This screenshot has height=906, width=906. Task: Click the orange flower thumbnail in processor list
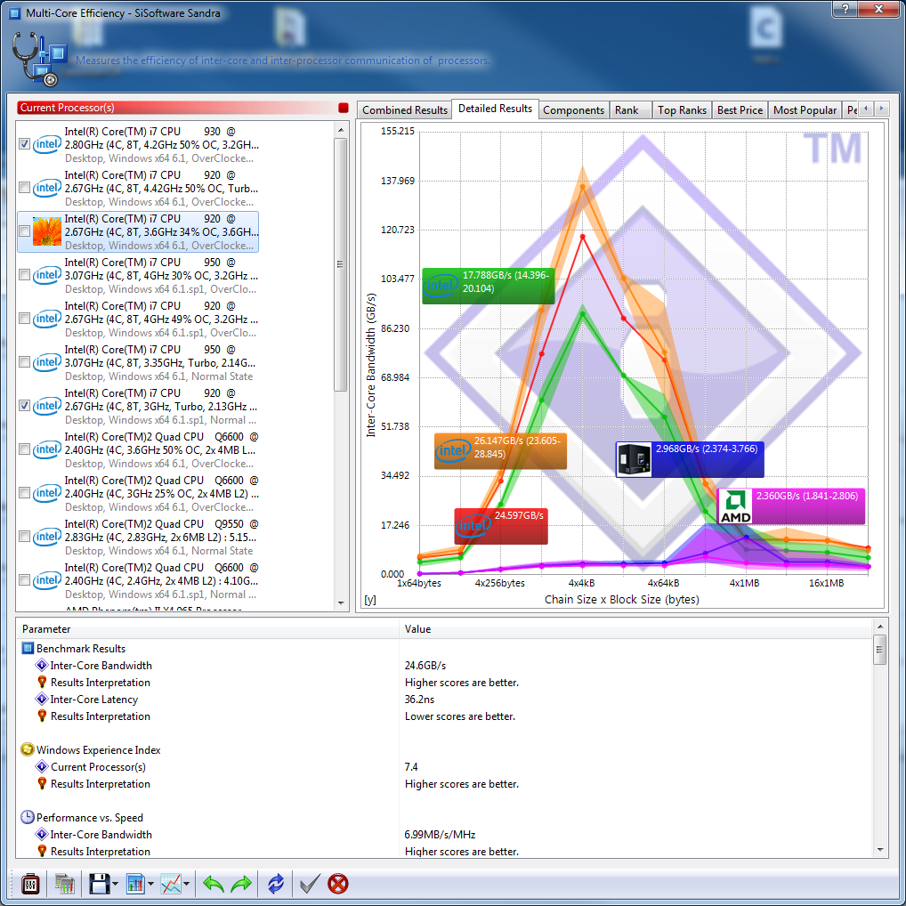coord(47,231)
